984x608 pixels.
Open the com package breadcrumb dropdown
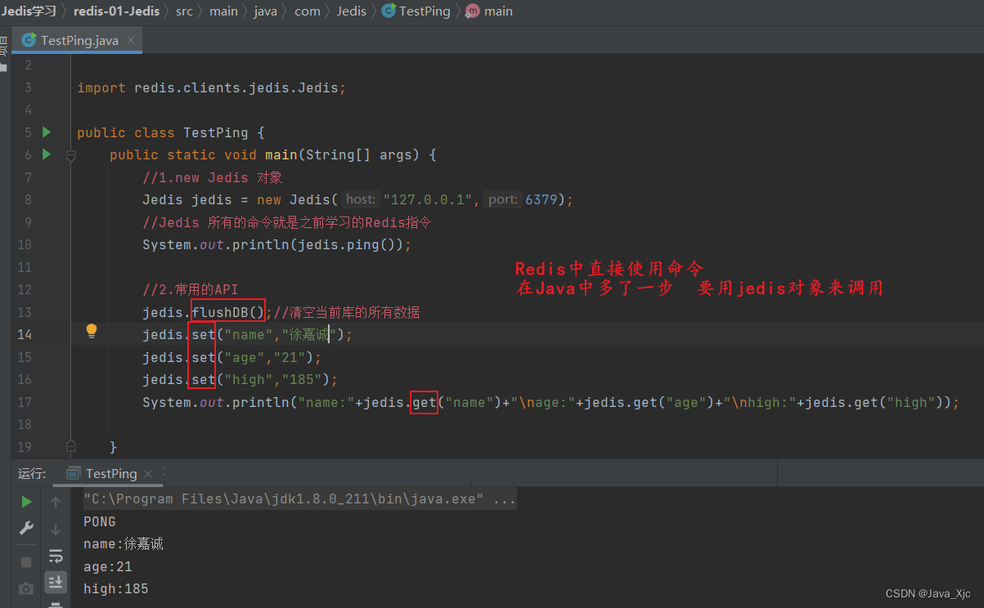point(307,11)
